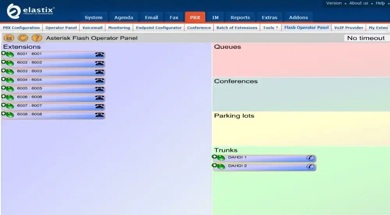Click the phone icon on extension 6002

tap(99, 63)
